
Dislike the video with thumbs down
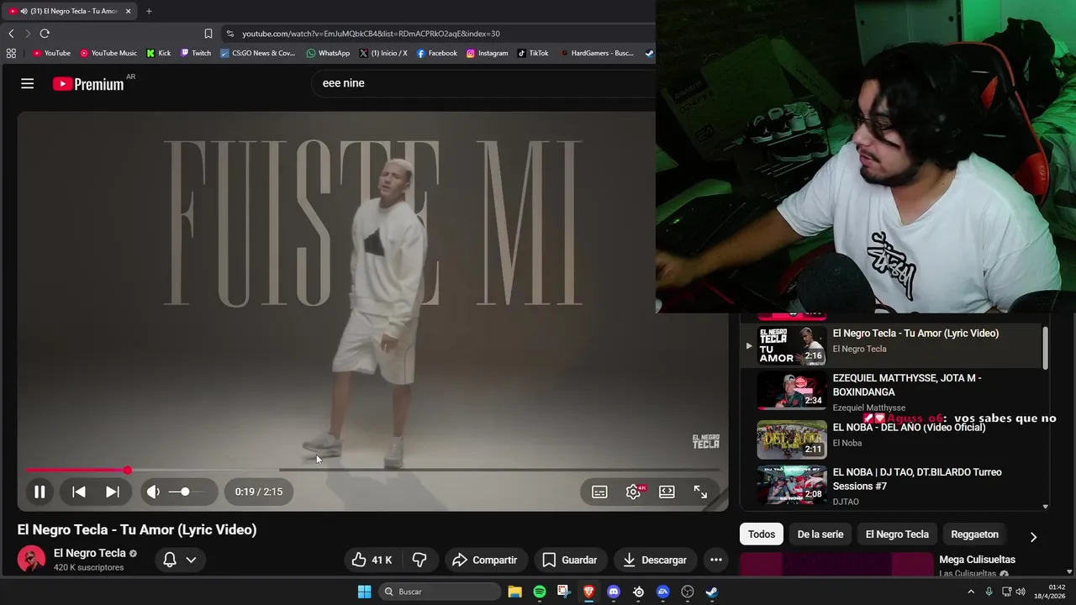[419, 560]
